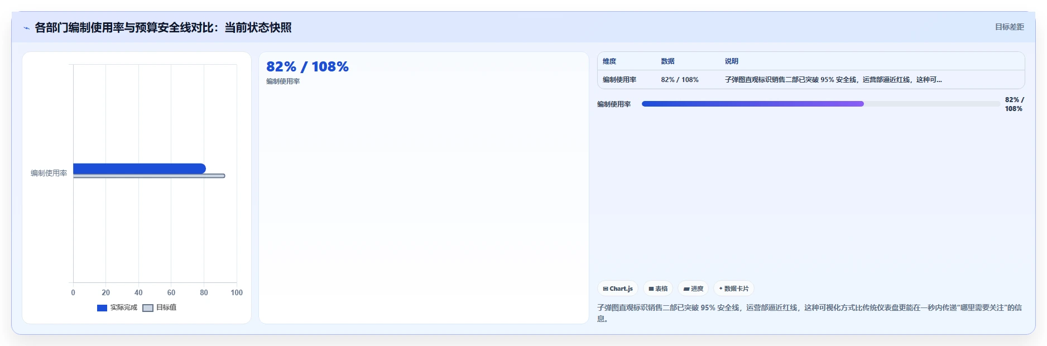Select the 进度 tag chip

693,289
